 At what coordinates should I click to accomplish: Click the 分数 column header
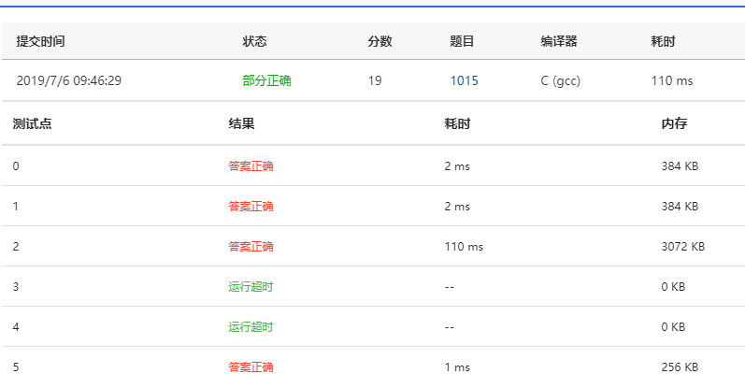pyautogui.click(x=380, y=41)
